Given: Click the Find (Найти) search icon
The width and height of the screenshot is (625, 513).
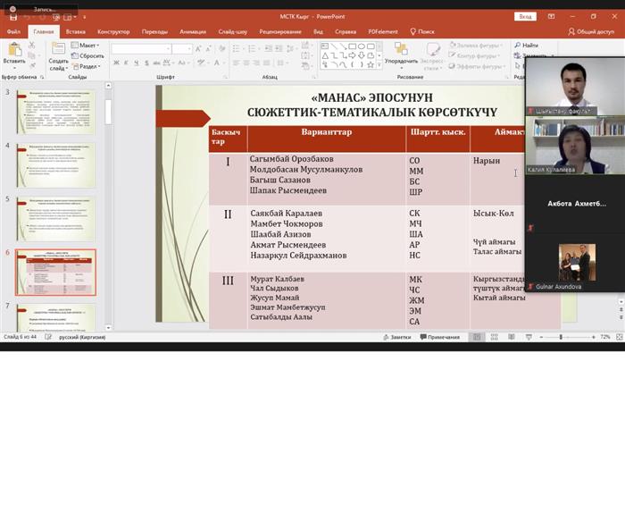Looking at the screenshot, I should [527, 45].
